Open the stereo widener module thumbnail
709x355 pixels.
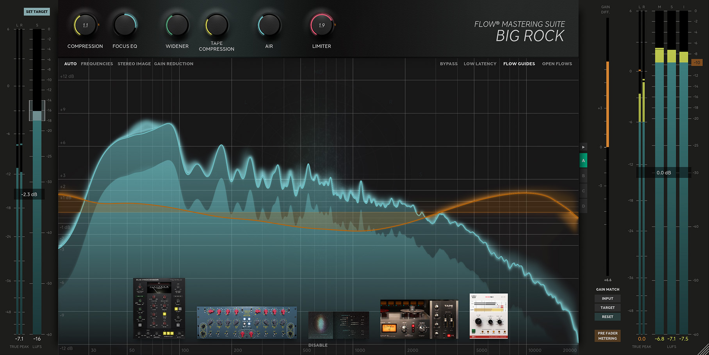(x=338, y=325)
